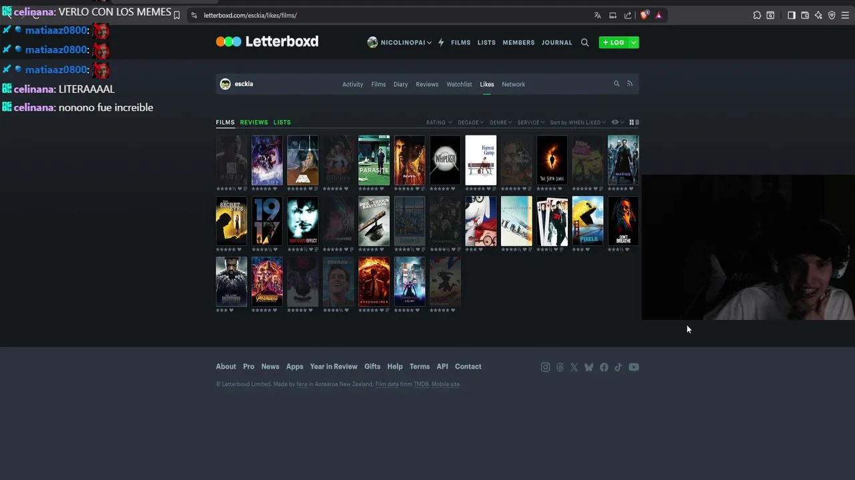This screenshot has width=855, height=480.
Task: Bookmark this page with bookmark icon
Action: click(176, 15)
